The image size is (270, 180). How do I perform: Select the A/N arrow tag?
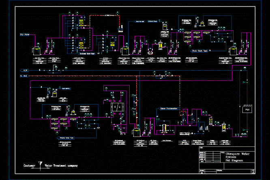coord(24,70)
